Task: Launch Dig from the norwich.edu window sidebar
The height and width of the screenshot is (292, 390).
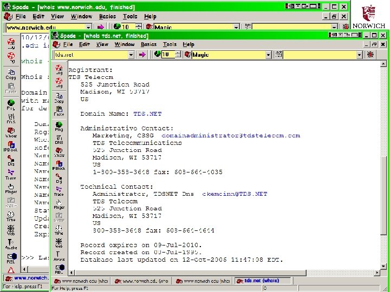Action: pos(11,161)
